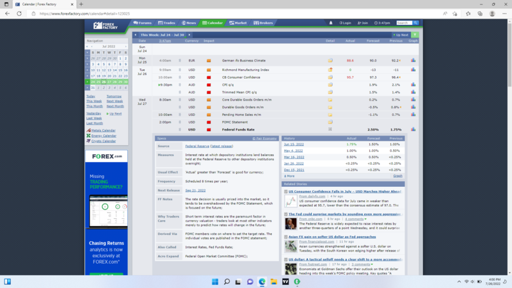Open the Federal Reserve source link

point(197,146)
